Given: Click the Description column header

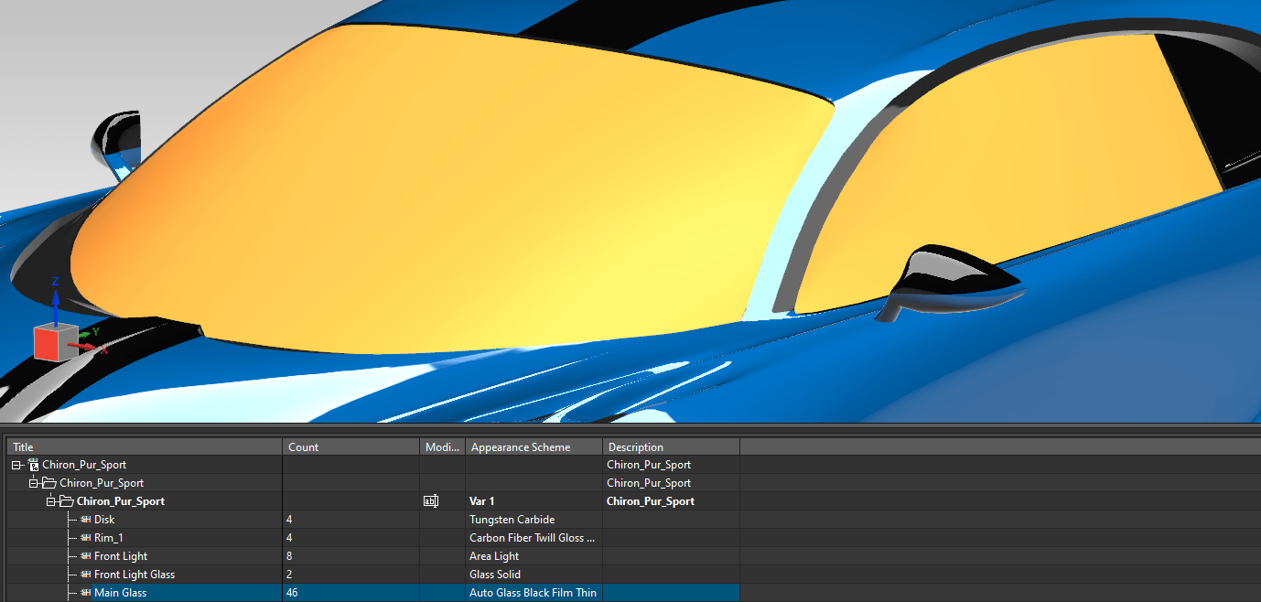Looking at the screenshot, I should click(671, 447).
